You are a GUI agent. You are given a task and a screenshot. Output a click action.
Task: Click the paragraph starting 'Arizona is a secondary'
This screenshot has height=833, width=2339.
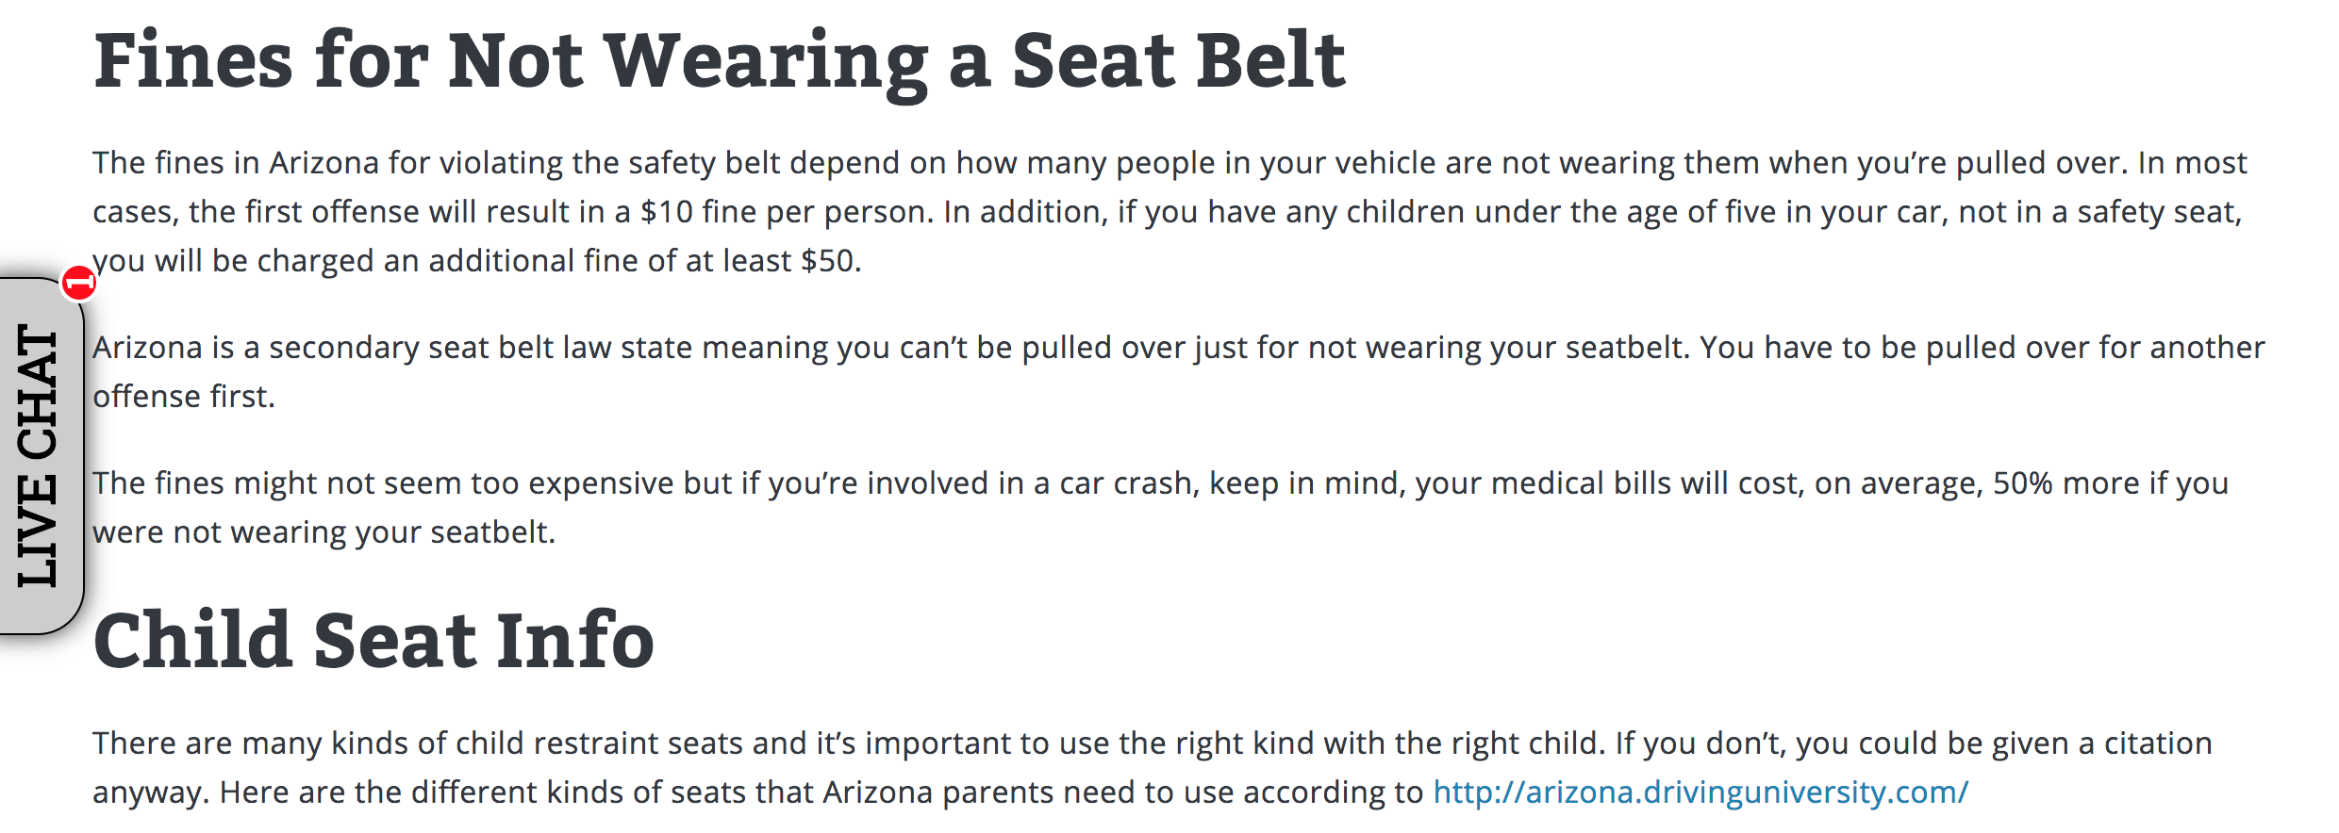(x=1178, y=372)
